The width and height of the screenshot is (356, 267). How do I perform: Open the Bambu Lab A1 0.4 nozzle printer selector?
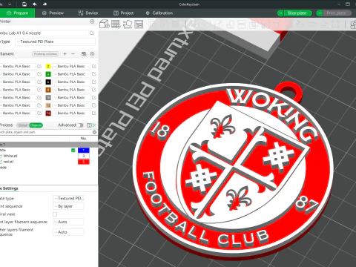(x=44, y=33)
